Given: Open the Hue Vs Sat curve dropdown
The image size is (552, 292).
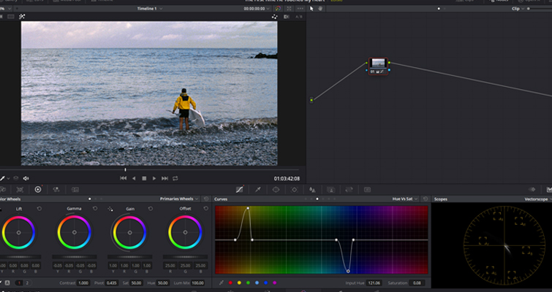Looking at the screenshot, I should point(405,199).
